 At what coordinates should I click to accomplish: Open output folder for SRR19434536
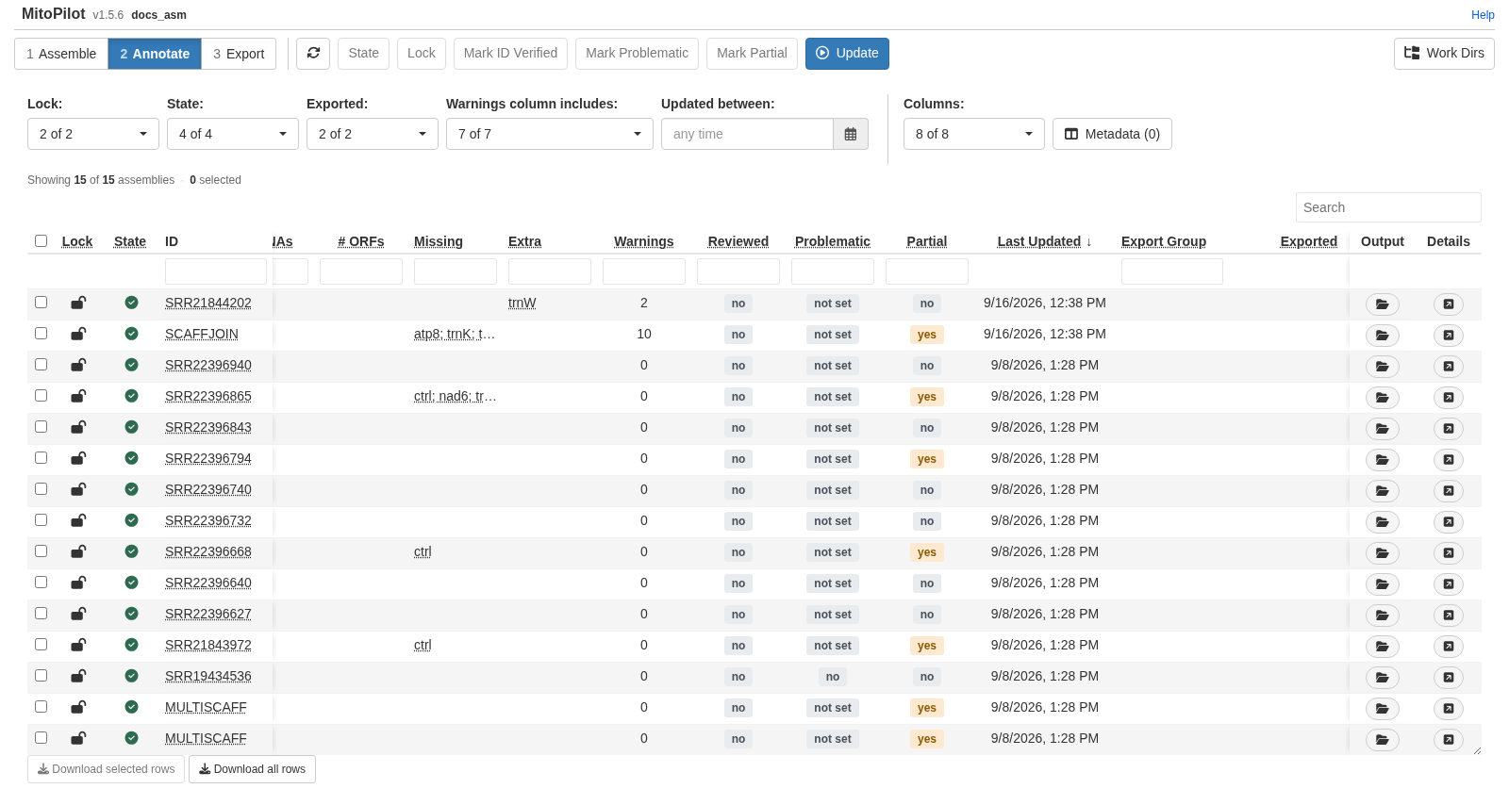(x=1382, y=677)
